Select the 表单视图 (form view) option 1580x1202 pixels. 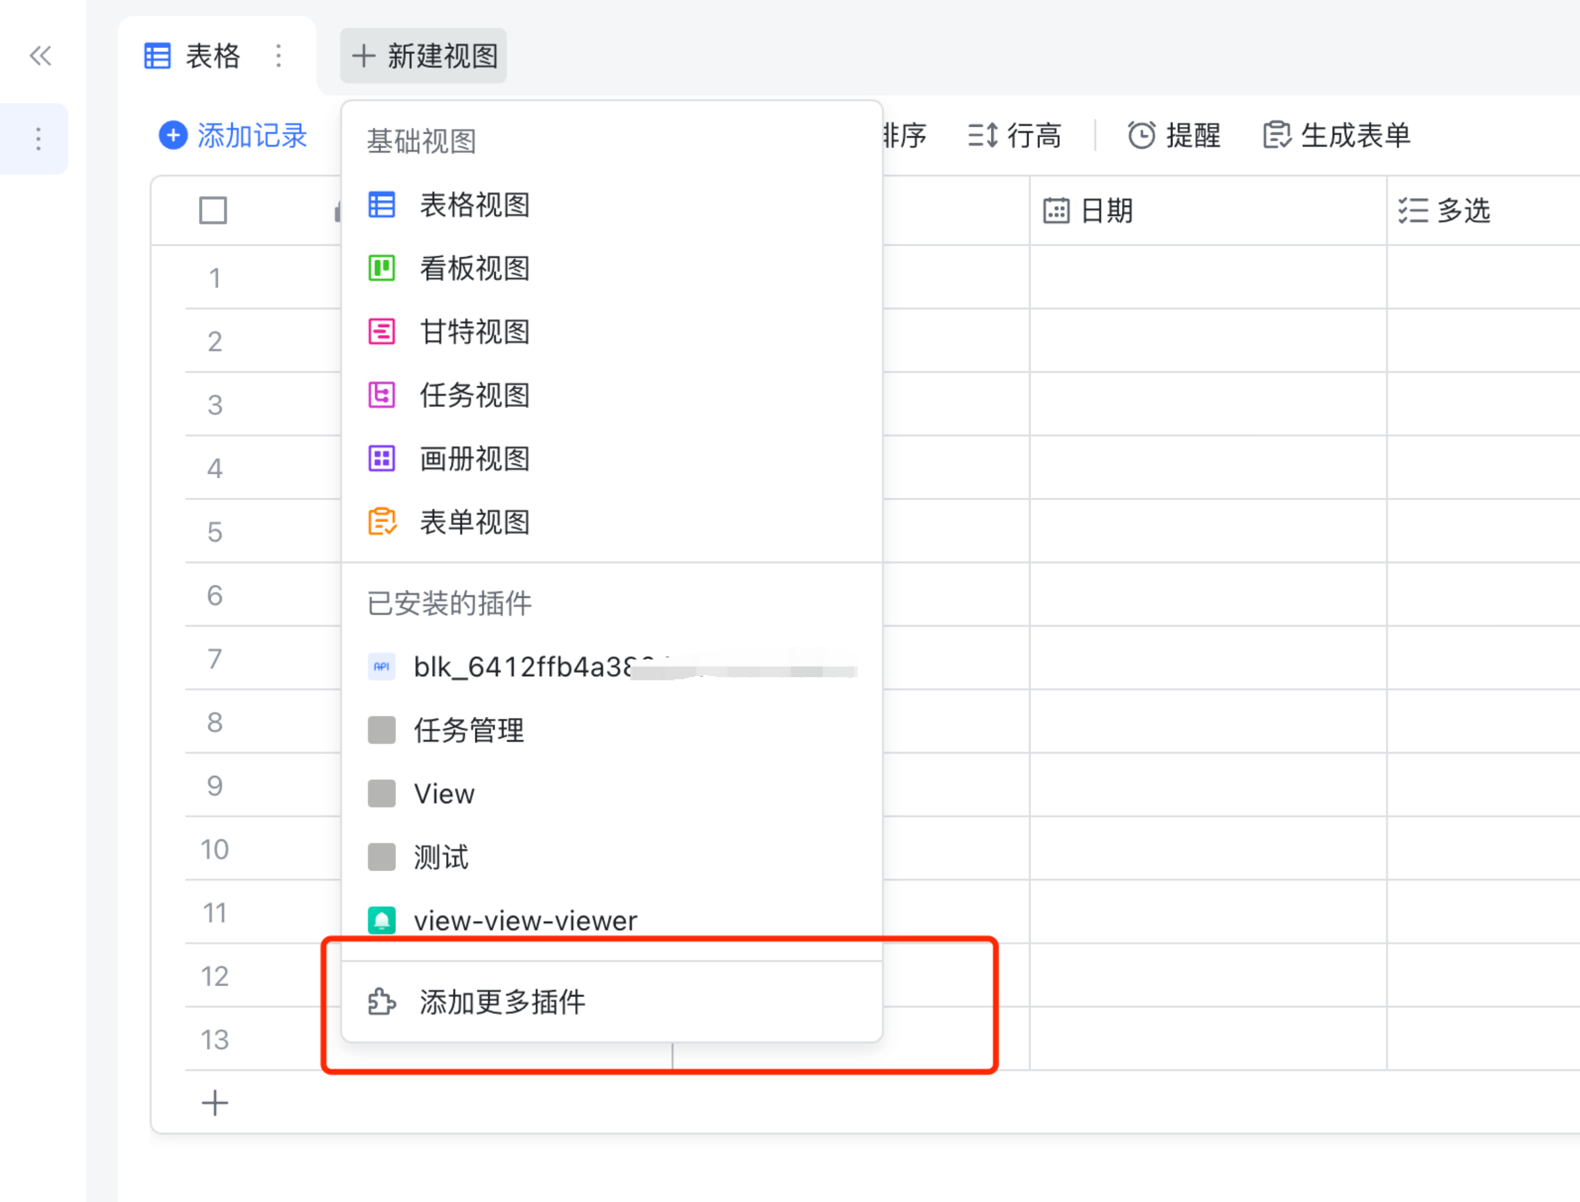pos(474,522)
